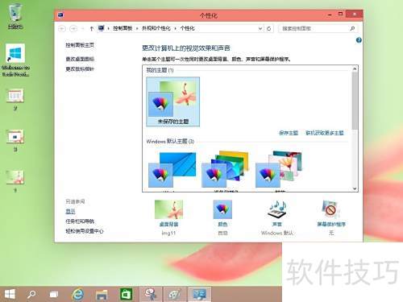Screen dimensions: 403x302
Task: Click the Save theme link
Action: (x=289, y=133)
